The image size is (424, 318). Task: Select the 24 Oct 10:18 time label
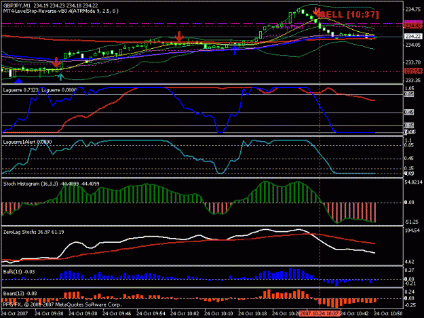coord(252,314)
